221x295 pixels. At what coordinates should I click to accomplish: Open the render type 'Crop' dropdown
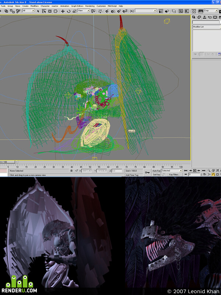point(211,11)
